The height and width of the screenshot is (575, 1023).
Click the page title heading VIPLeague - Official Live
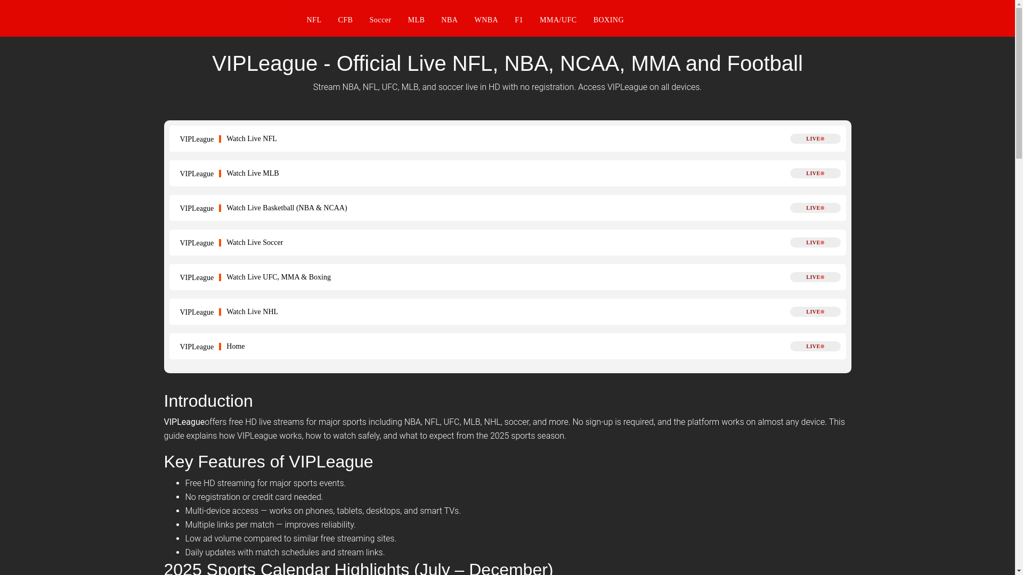[x=507, y=63]
